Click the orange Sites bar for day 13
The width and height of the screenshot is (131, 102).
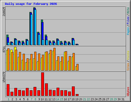[54, 59]
